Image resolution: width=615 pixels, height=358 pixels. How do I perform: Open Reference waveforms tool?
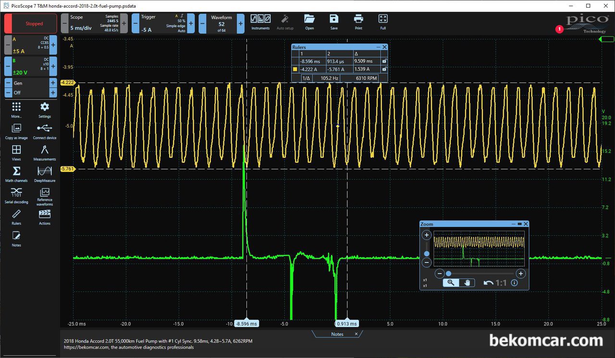(45, 197)
